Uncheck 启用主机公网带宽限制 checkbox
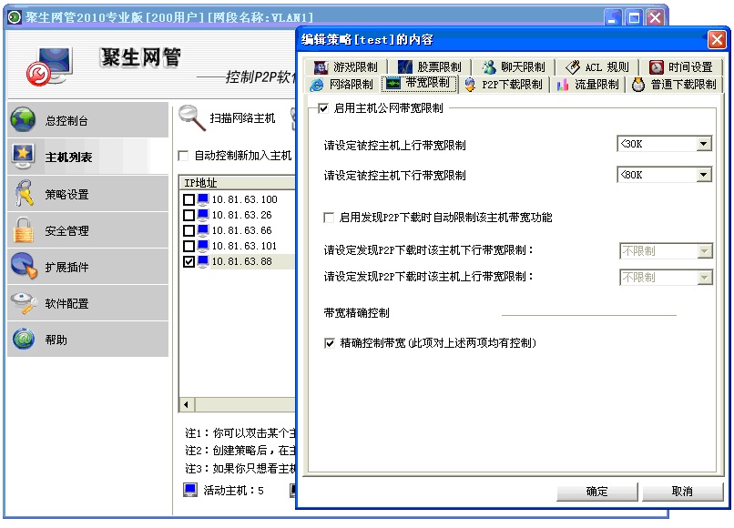Viewport: 734px width, 528px height. tap(323, 108)
